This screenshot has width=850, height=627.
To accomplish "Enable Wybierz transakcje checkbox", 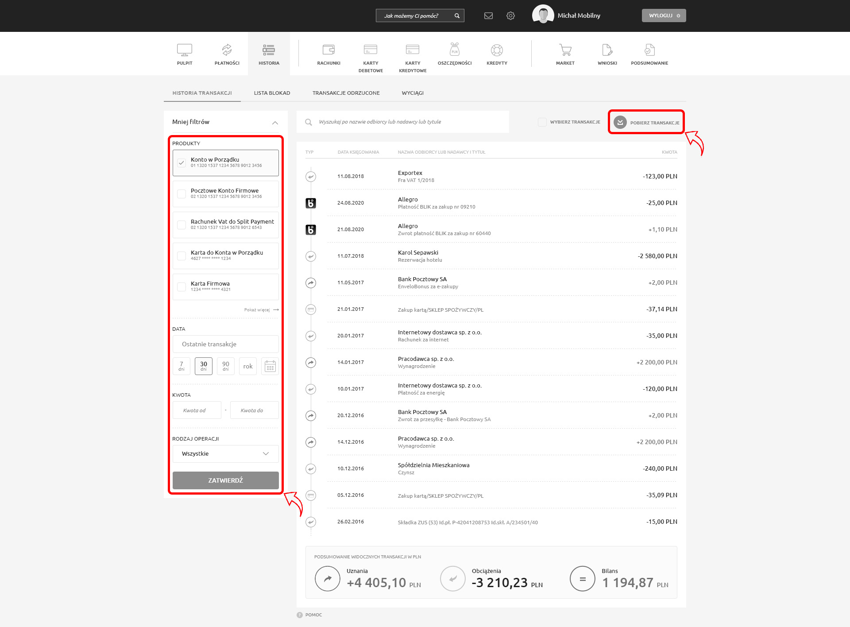I will pos(542,122).
